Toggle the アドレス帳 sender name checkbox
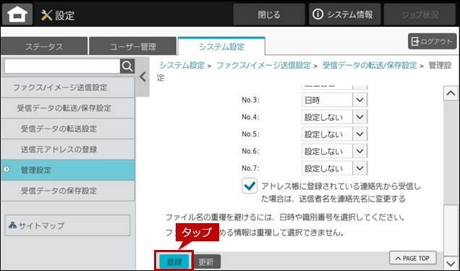The image size is (460, 271). 250,185
